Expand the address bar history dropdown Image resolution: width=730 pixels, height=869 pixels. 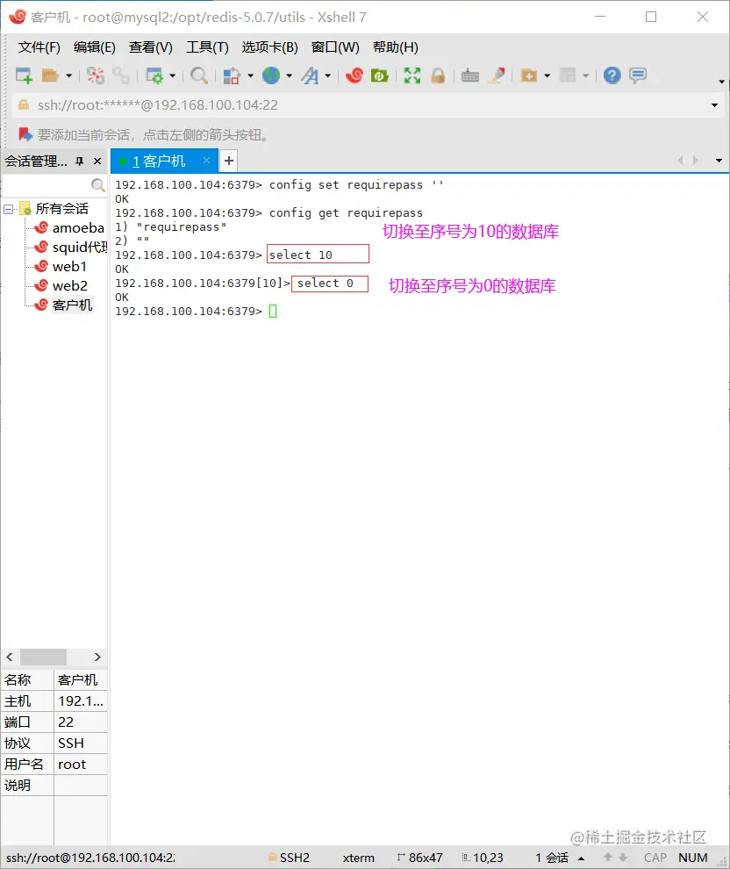click(714, 105)
